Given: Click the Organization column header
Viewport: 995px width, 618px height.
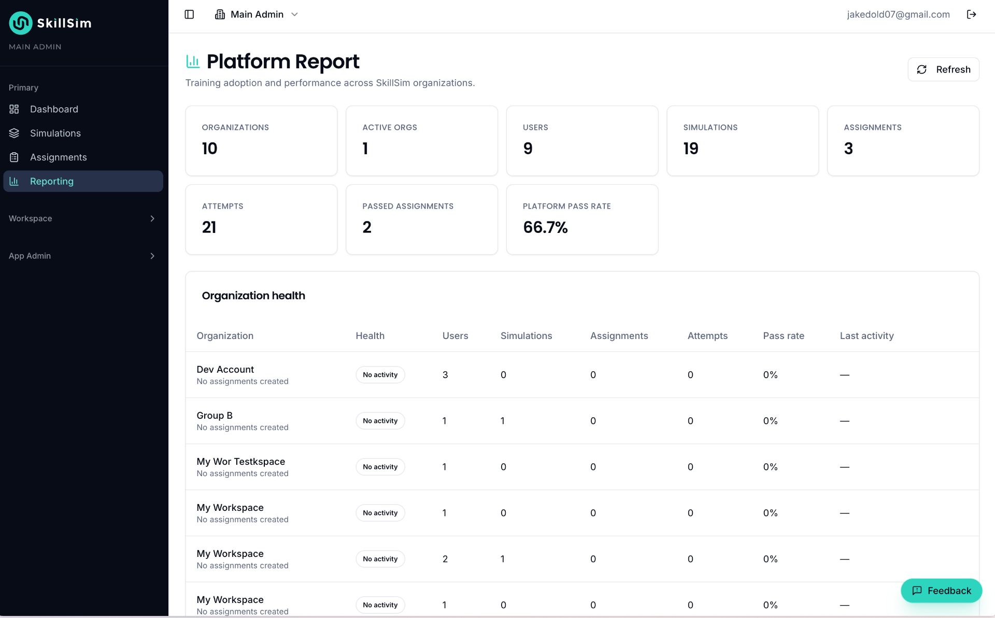Looking at the screenshot, I should pyautogui.click(x=225, y=336).
